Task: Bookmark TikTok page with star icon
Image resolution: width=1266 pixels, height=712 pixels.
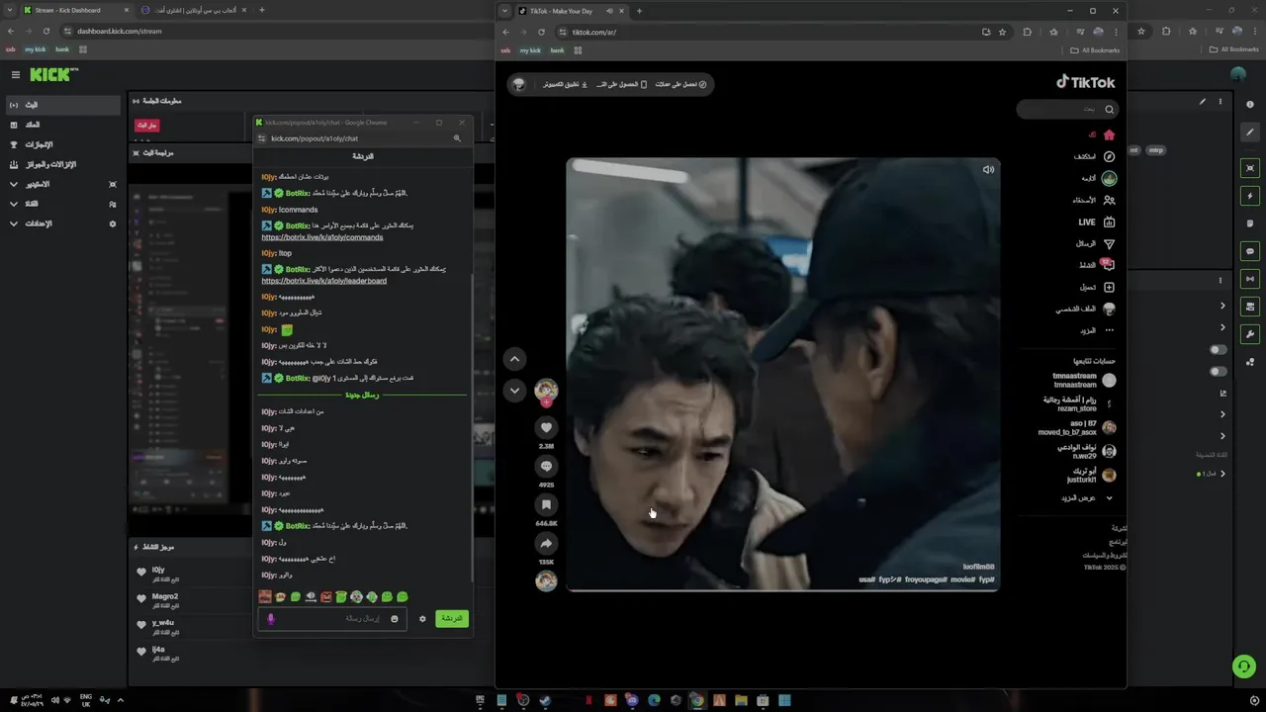Action: pos(1002,32)
